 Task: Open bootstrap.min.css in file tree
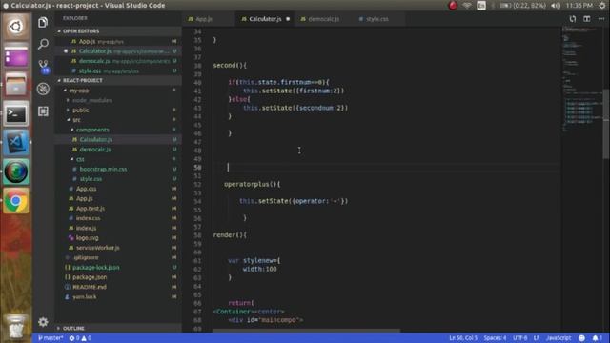[103, 169]
